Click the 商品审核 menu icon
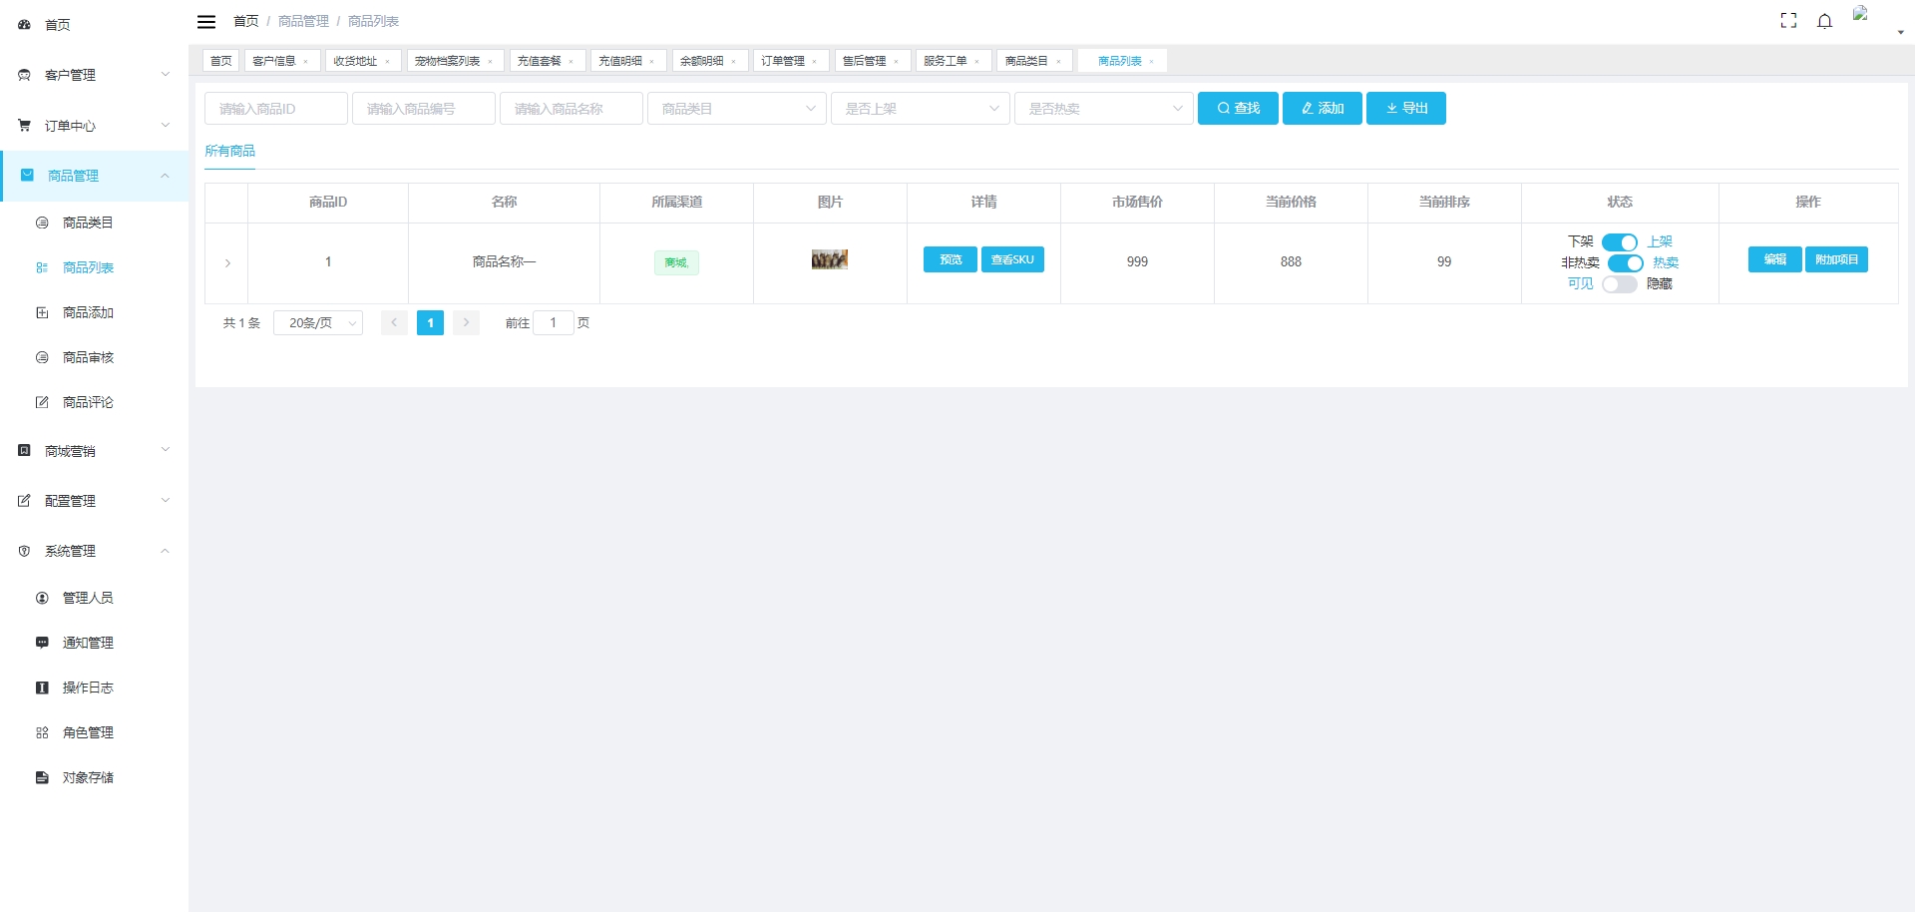Screen dimensions: 1915x917 pyautogui.click(x=42, y=357)
